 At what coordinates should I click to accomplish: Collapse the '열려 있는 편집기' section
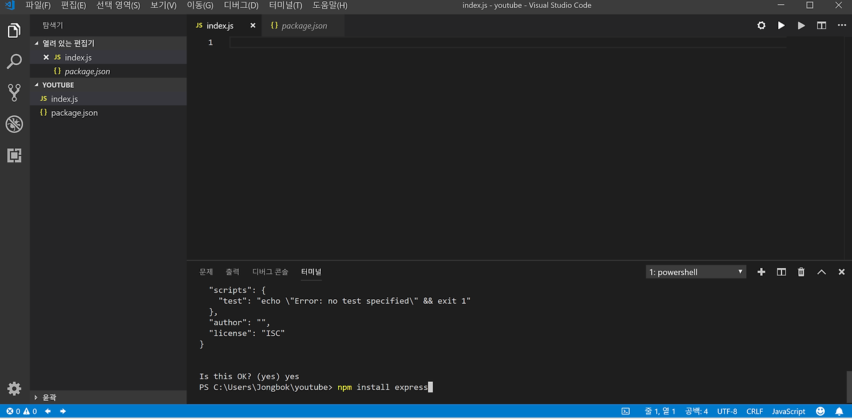tap(108, 43)
